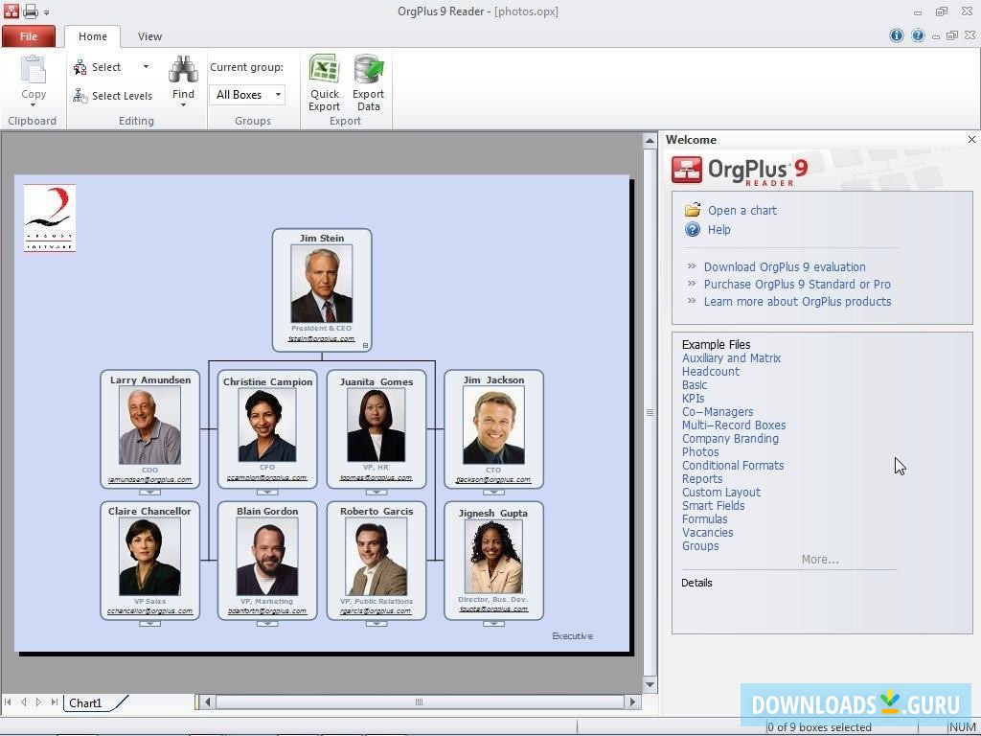Open the File menu
The image size is (981, 736).
pyautogui.click(x=28, y=36)
